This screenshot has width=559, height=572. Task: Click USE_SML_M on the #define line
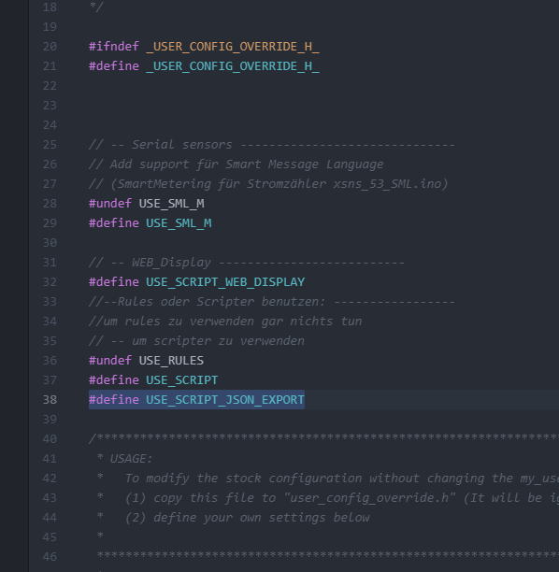pos(179,223)
